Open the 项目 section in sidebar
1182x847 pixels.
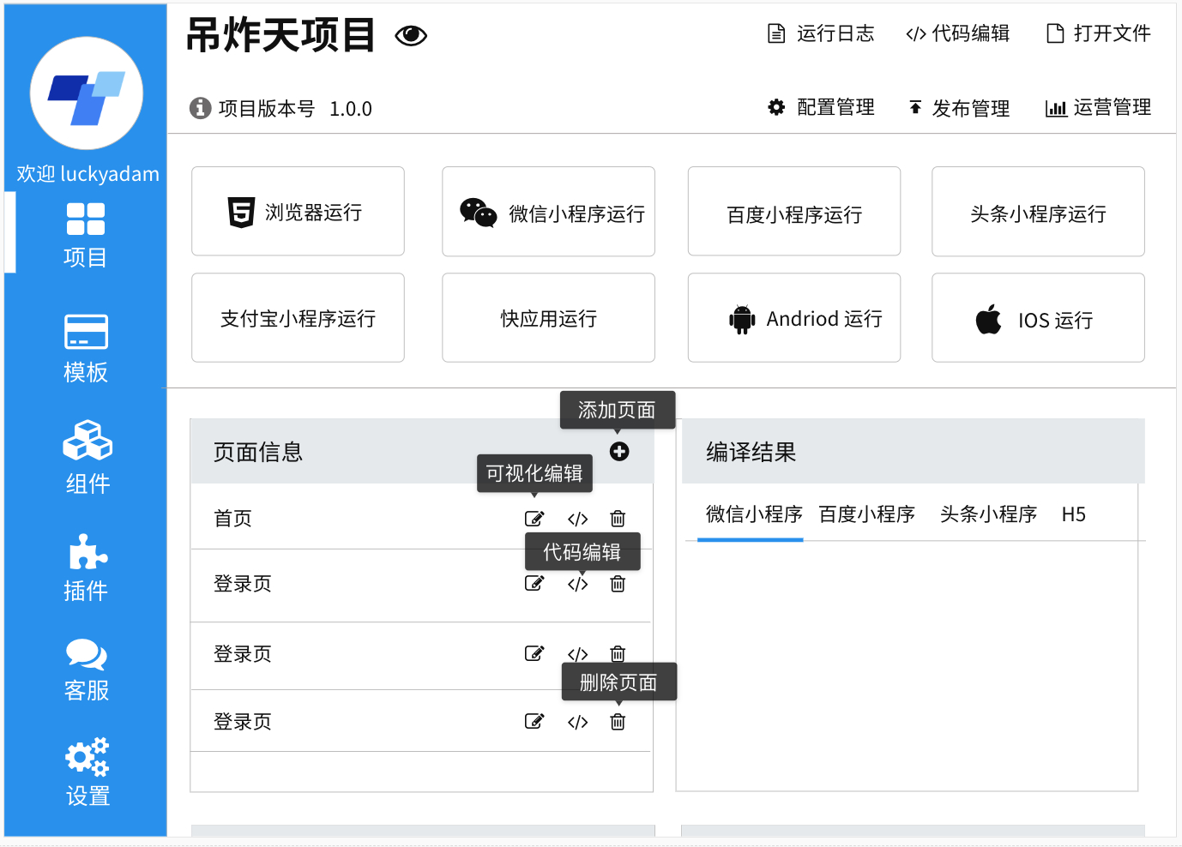[86, 236]
